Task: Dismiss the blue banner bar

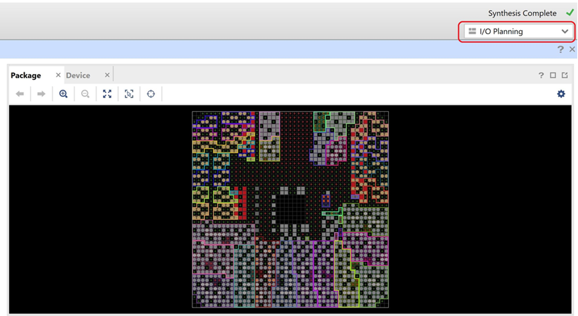Action: click(x=572, y=49)
